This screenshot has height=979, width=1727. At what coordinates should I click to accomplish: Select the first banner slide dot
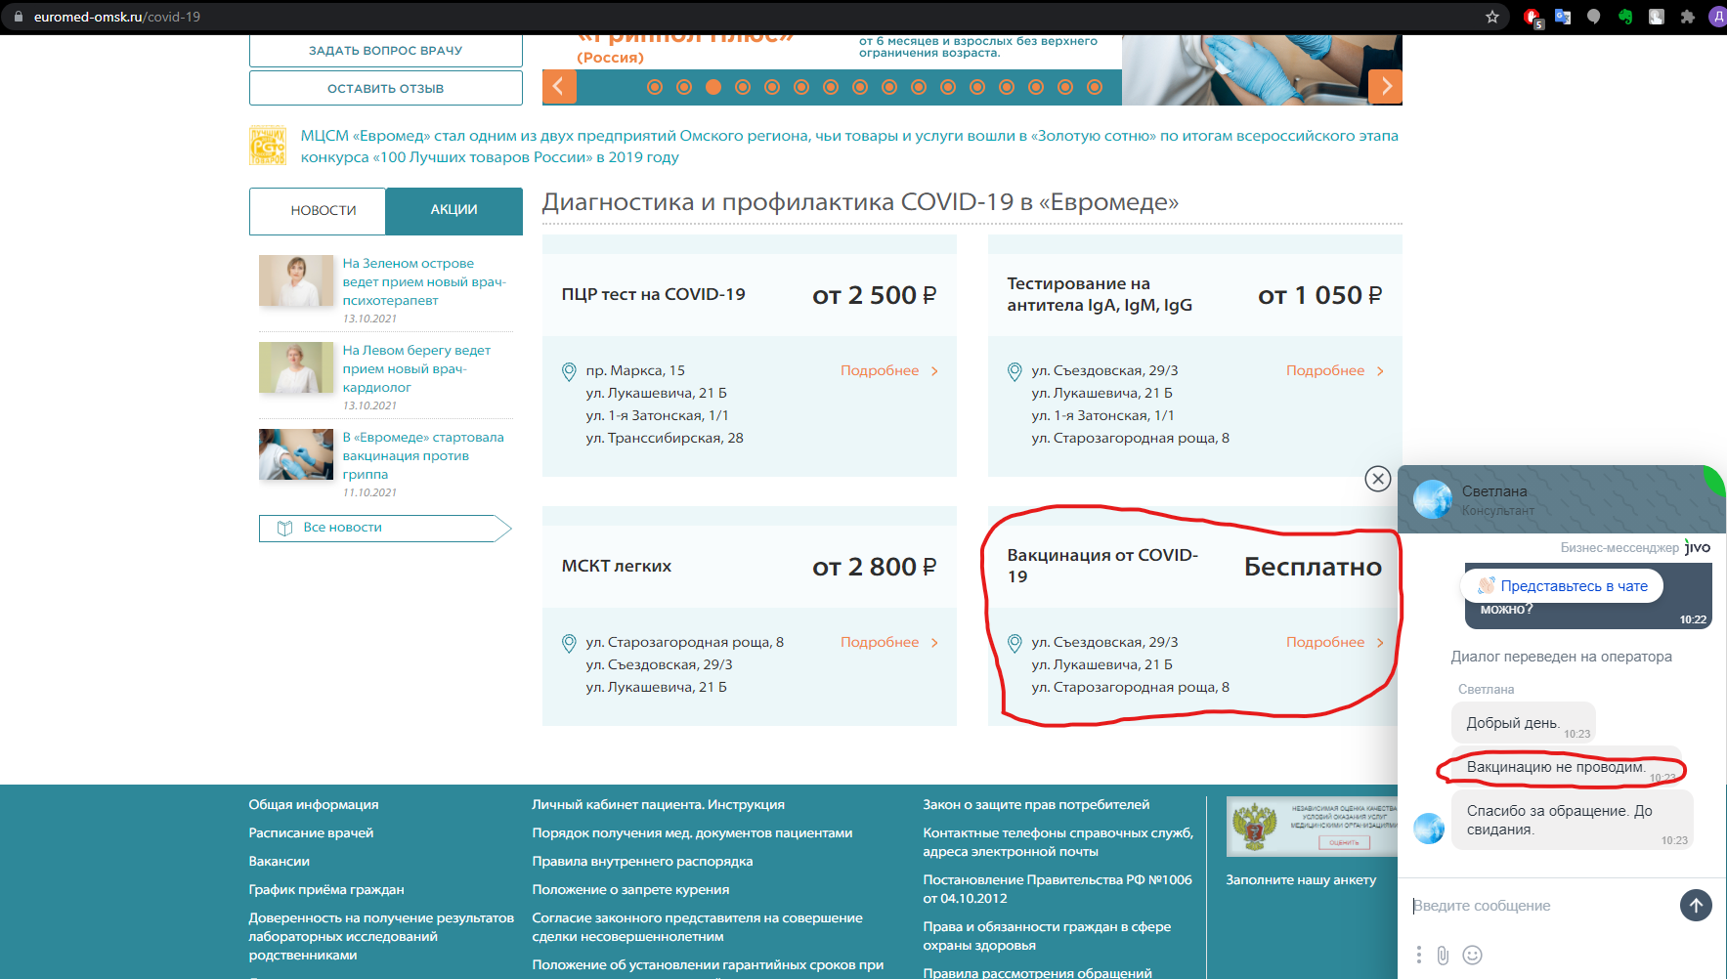pos(655,87)
